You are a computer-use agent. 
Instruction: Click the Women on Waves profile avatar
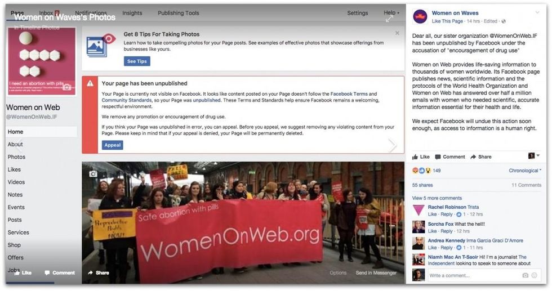coord(420,16)
